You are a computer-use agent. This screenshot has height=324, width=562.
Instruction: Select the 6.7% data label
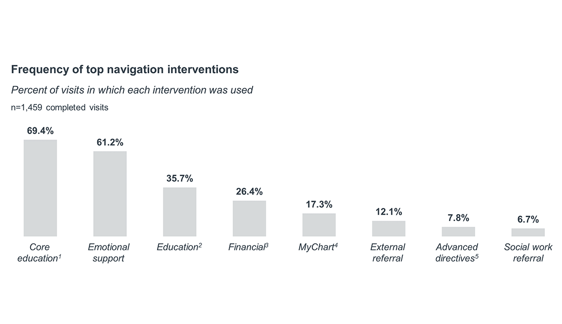point(528,220)
